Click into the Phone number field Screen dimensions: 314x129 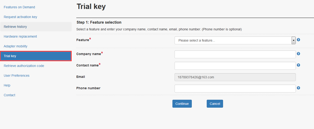[235, 88]
